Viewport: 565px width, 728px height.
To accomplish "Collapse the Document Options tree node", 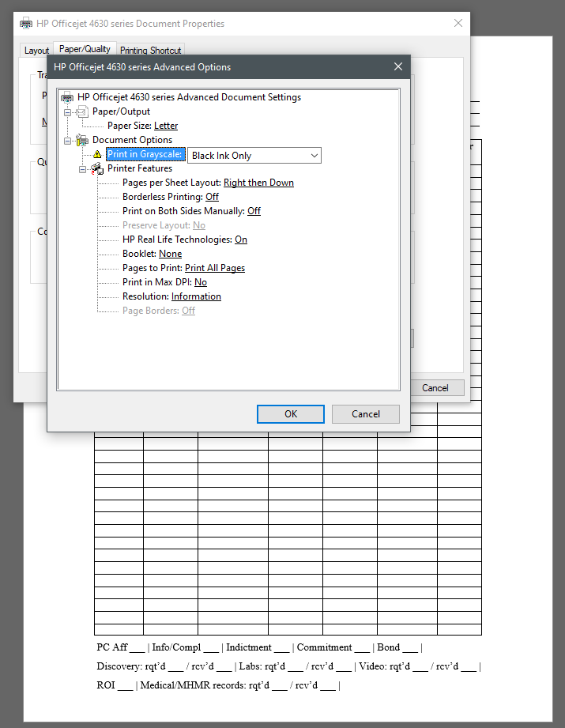I will 68,140.
